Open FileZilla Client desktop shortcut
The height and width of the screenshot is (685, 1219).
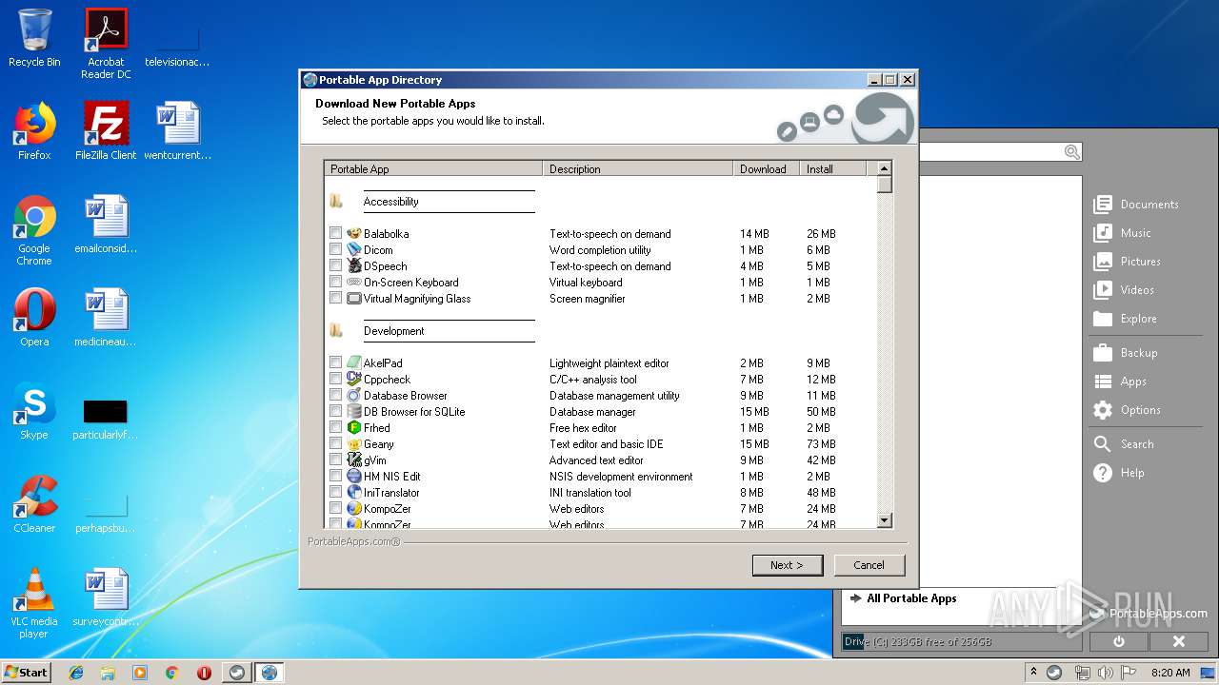106,131
